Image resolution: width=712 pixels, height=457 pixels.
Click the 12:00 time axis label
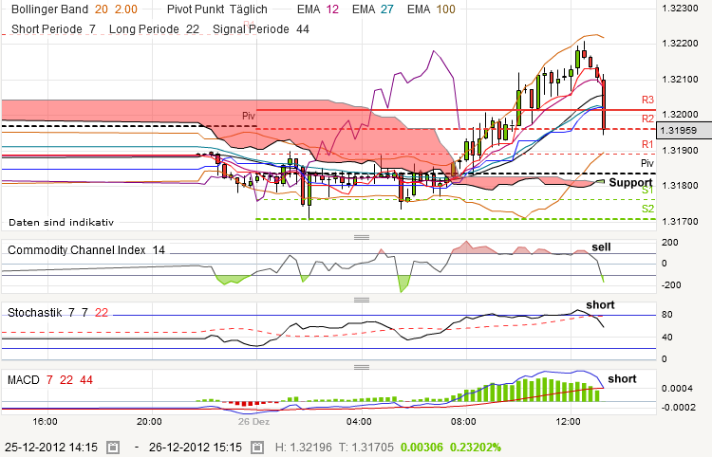point(568,422)
